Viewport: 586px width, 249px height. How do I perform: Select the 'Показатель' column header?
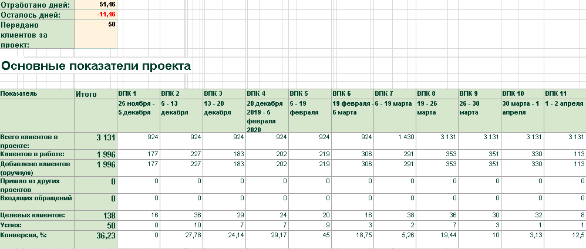[37, 94]
